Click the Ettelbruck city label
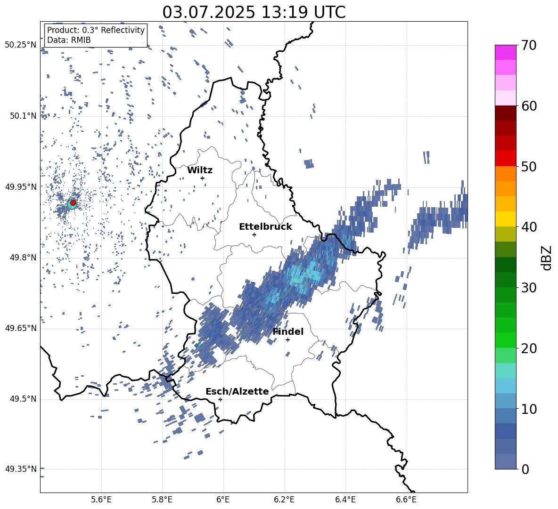This screenshot has height=509, width=558. [265, 227]
